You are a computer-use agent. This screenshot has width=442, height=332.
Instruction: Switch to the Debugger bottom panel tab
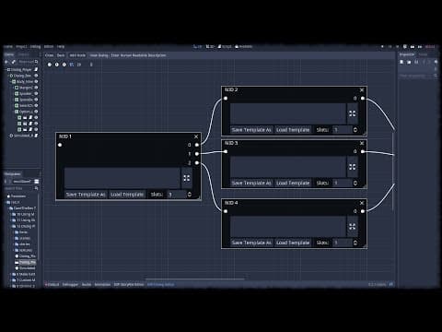[x=70, y=285]
